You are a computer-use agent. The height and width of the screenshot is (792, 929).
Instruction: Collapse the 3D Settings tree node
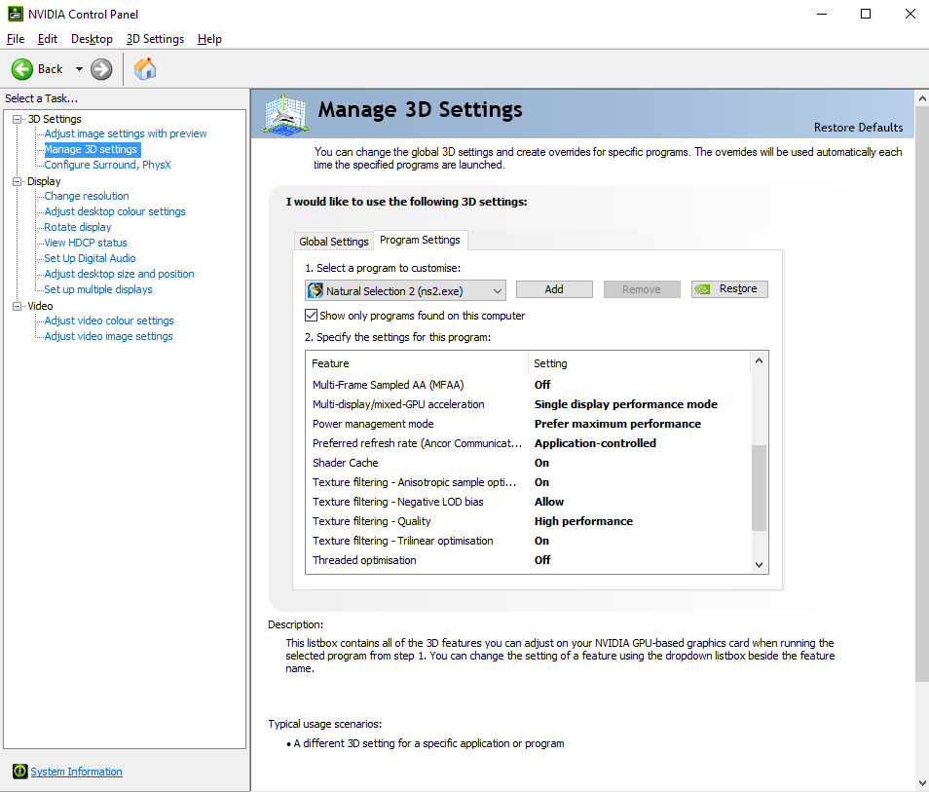tap(18, 119)
